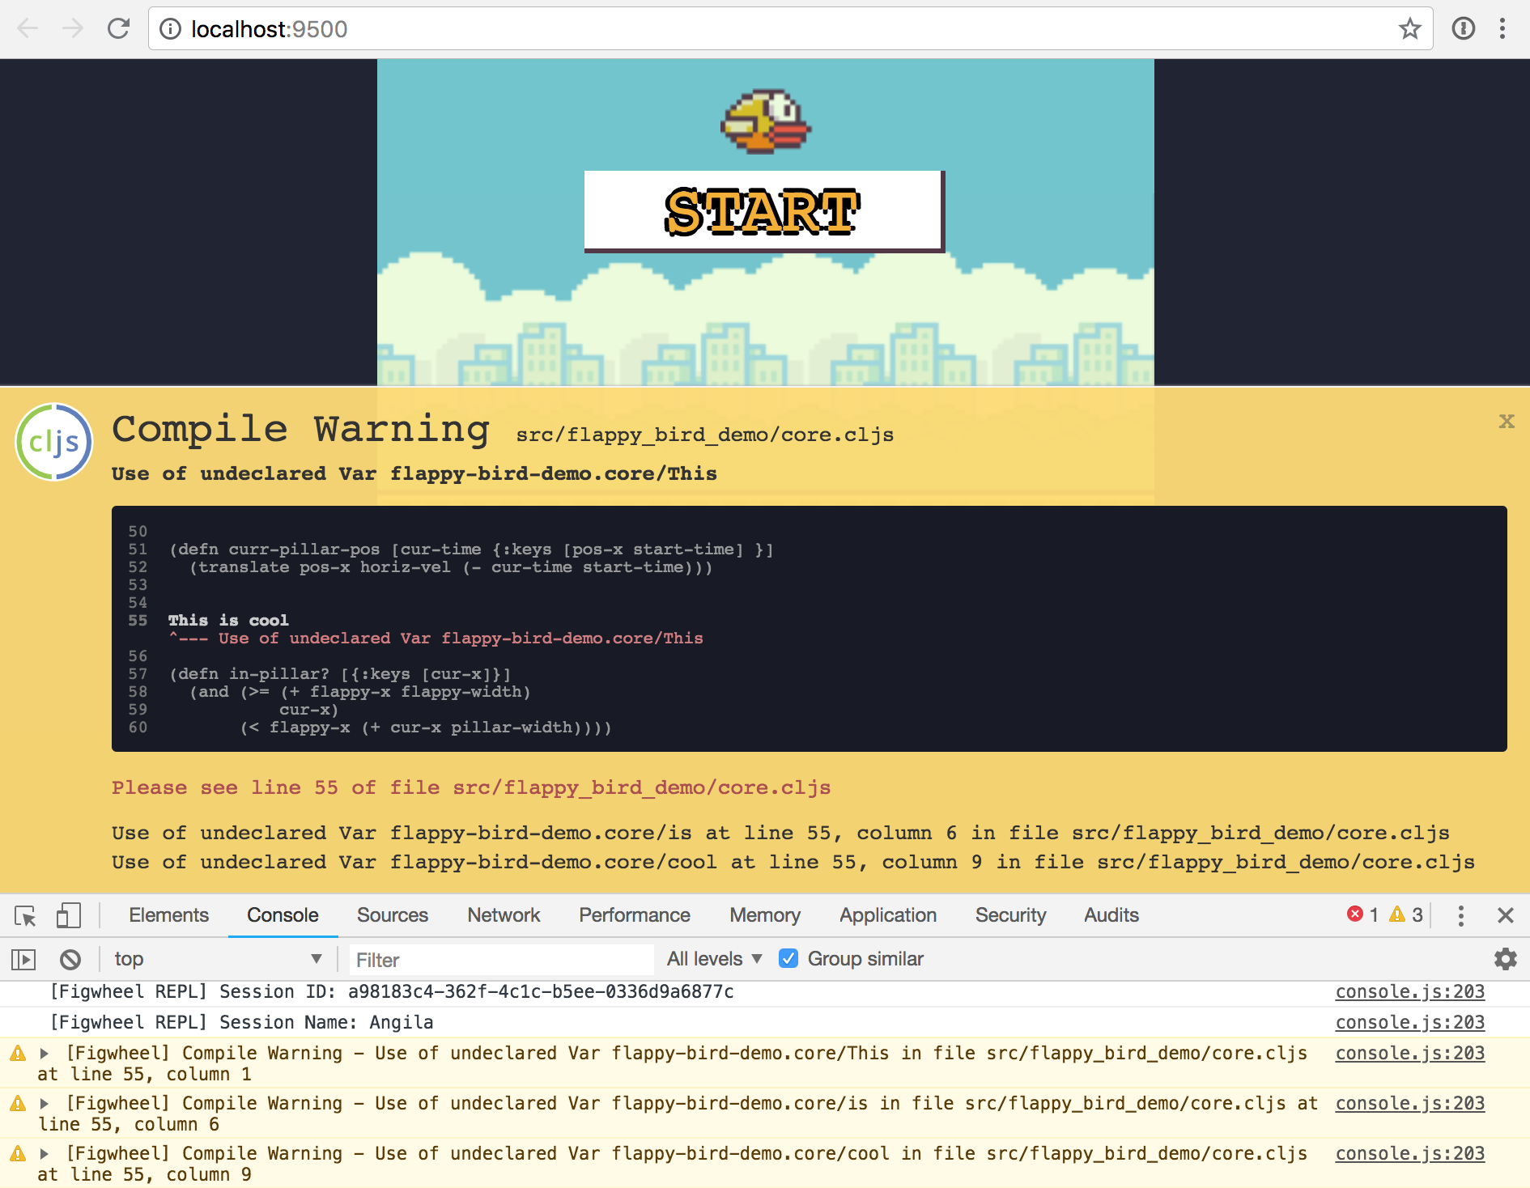Click the 'Compile Warning' heading
1530x1188 pixels.
tap(300, 428)
